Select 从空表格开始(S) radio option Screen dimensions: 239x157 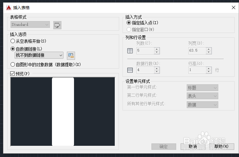click(28, 41)
